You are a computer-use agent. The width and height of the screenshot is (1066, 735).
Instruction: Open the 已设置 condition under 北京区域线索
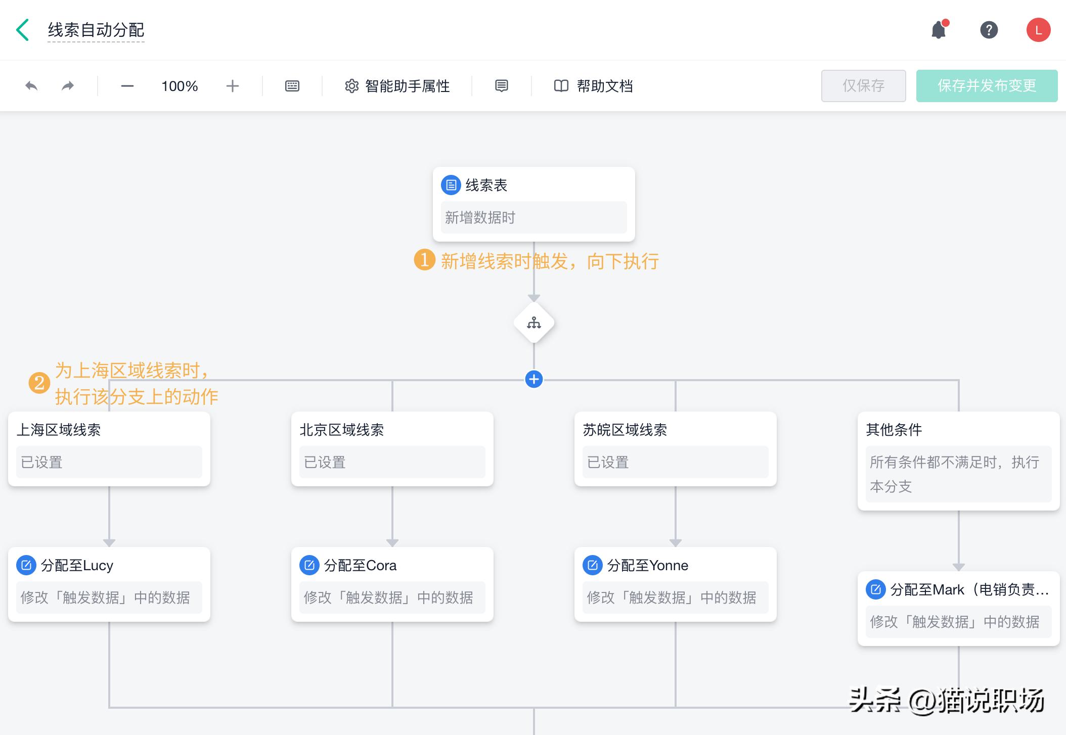click(392, 462)
